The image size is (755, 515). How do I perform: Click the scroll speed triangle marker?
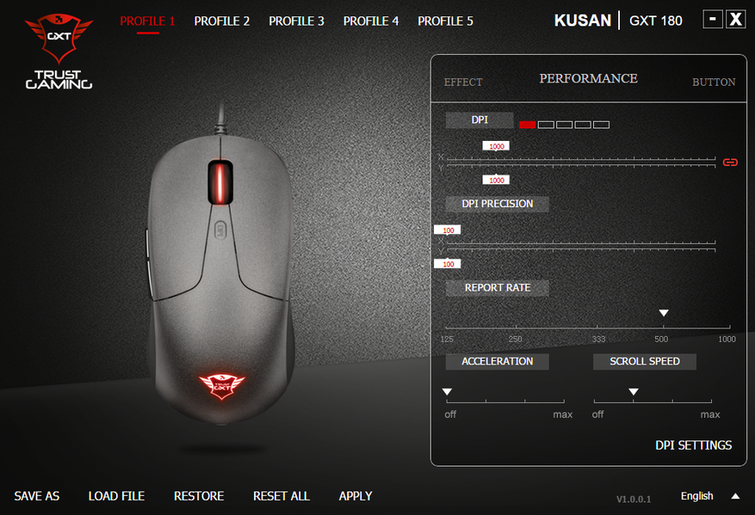coord(633,392)
